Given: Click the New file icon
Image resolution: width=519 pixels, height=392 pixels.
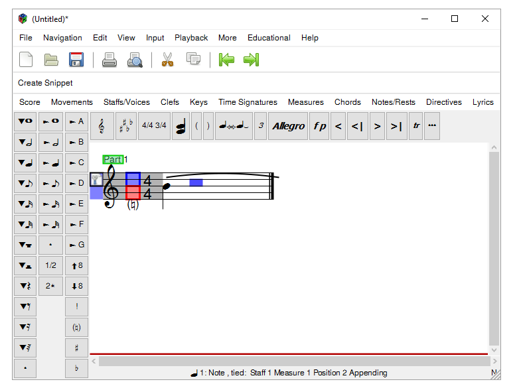Looking at the screenshot, I should click(x=26, y=60).
